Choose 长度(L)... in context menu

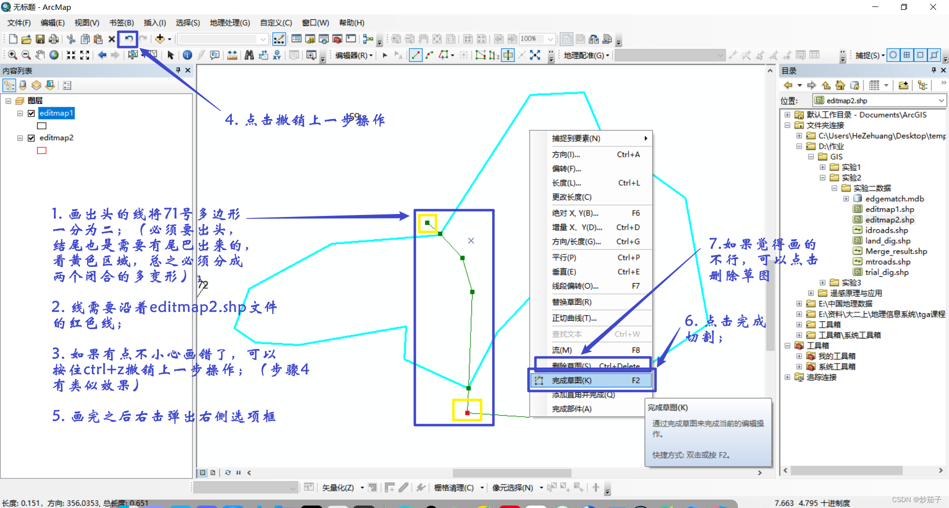[x=592, y=183]
